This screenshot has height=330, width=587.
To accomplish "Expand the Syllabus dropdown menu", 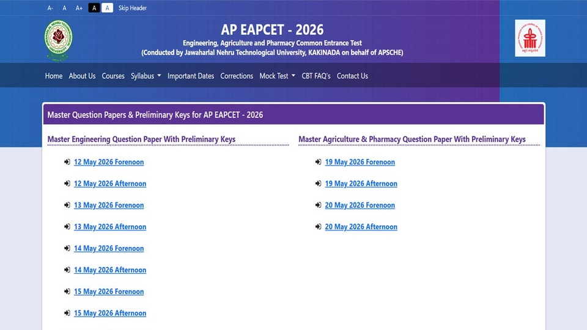I will click(x=146, y=76).
